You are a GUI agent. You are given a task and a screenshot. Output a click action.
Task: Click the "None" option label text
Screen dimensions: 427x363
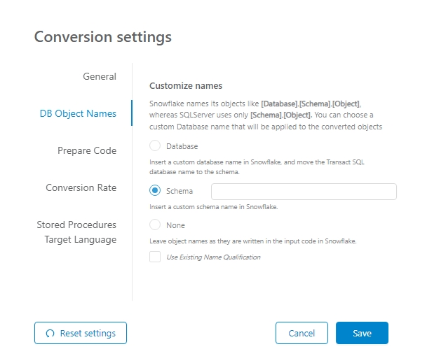pos(175,225)
